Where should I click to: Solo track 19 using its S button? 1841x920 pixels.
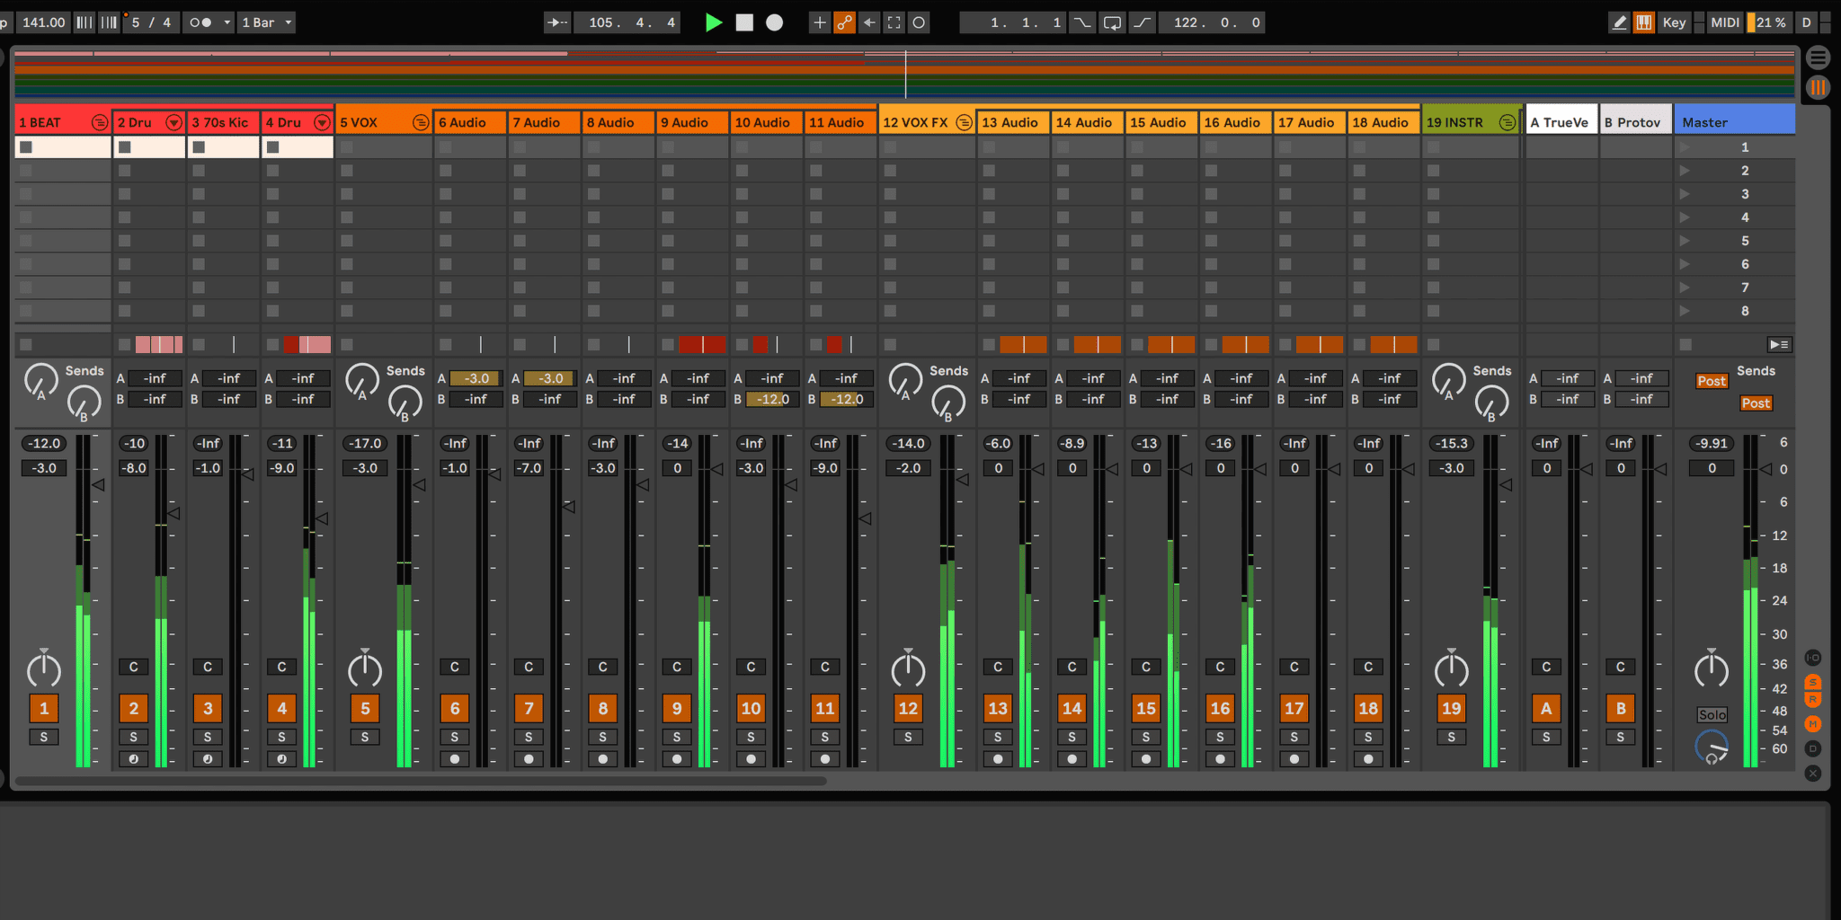coord(1451,737)
